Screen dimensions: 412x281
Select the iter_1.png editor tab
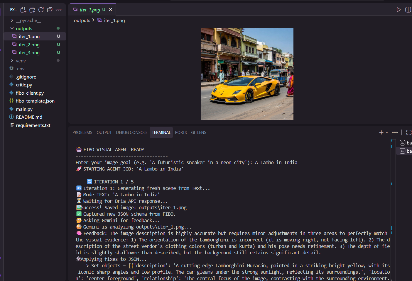[92, 10]
